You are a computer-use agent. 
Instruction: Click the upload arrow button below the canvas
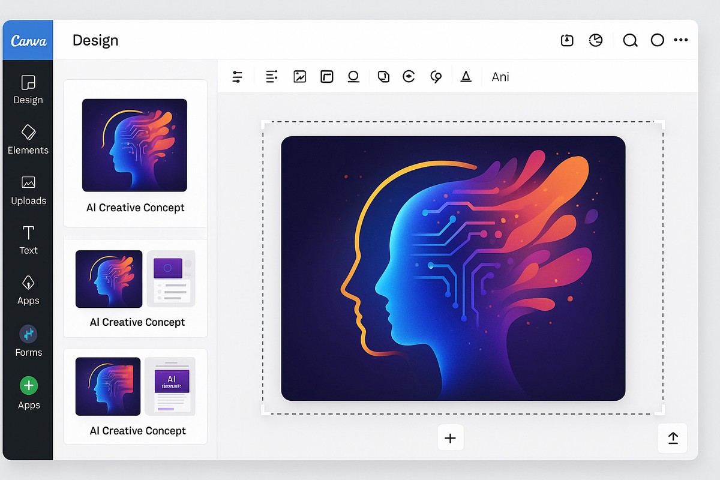(672, 438)
